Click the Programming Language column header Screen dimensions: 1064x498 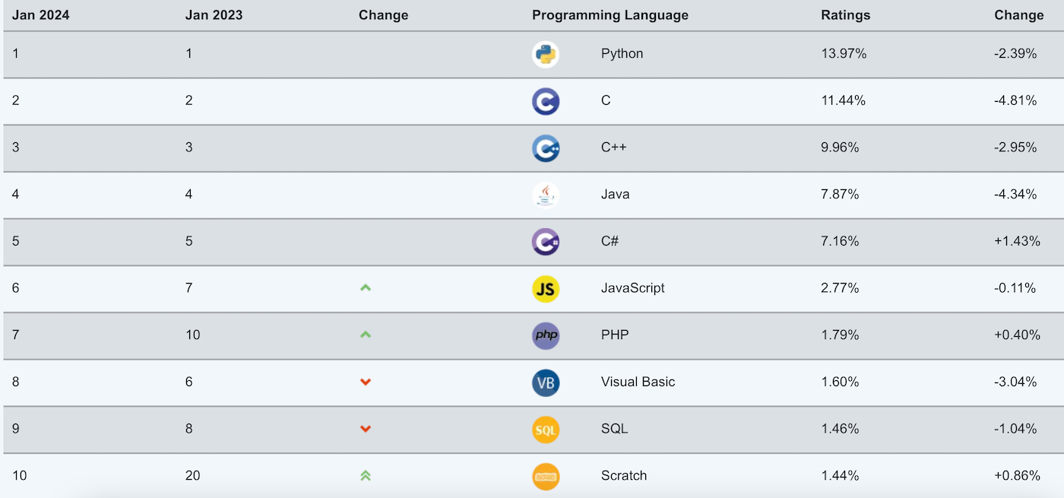(x=610, y=15)
